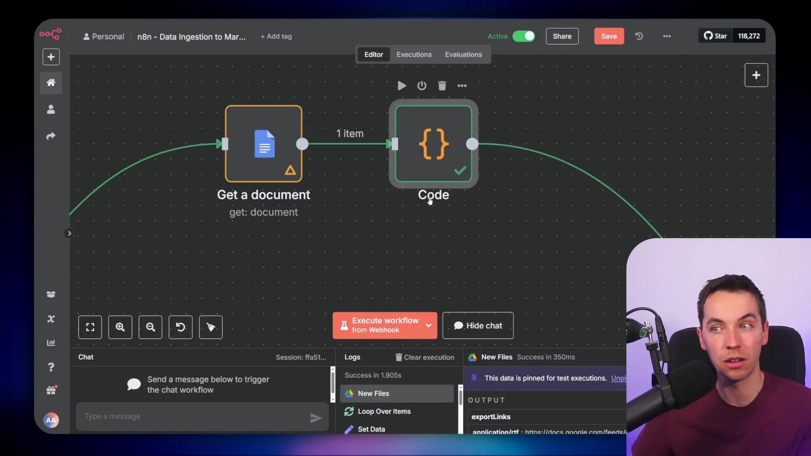Click the fit-to-view canvas button
The image size is (811, 456).
pos(90,327)
